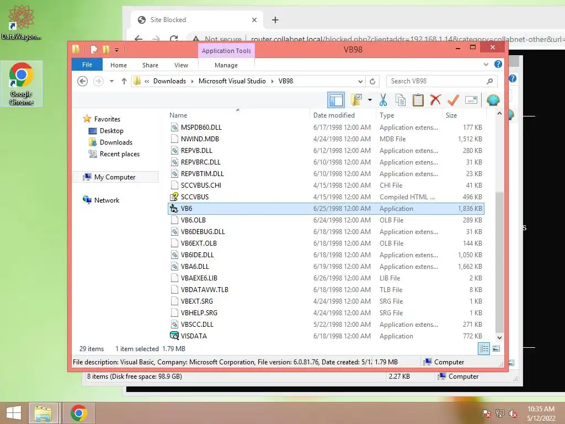The height and width of the screenshot is (424, 565).
Task: Expand the ribbon with the chevron
Action: [x=486, y=64]
